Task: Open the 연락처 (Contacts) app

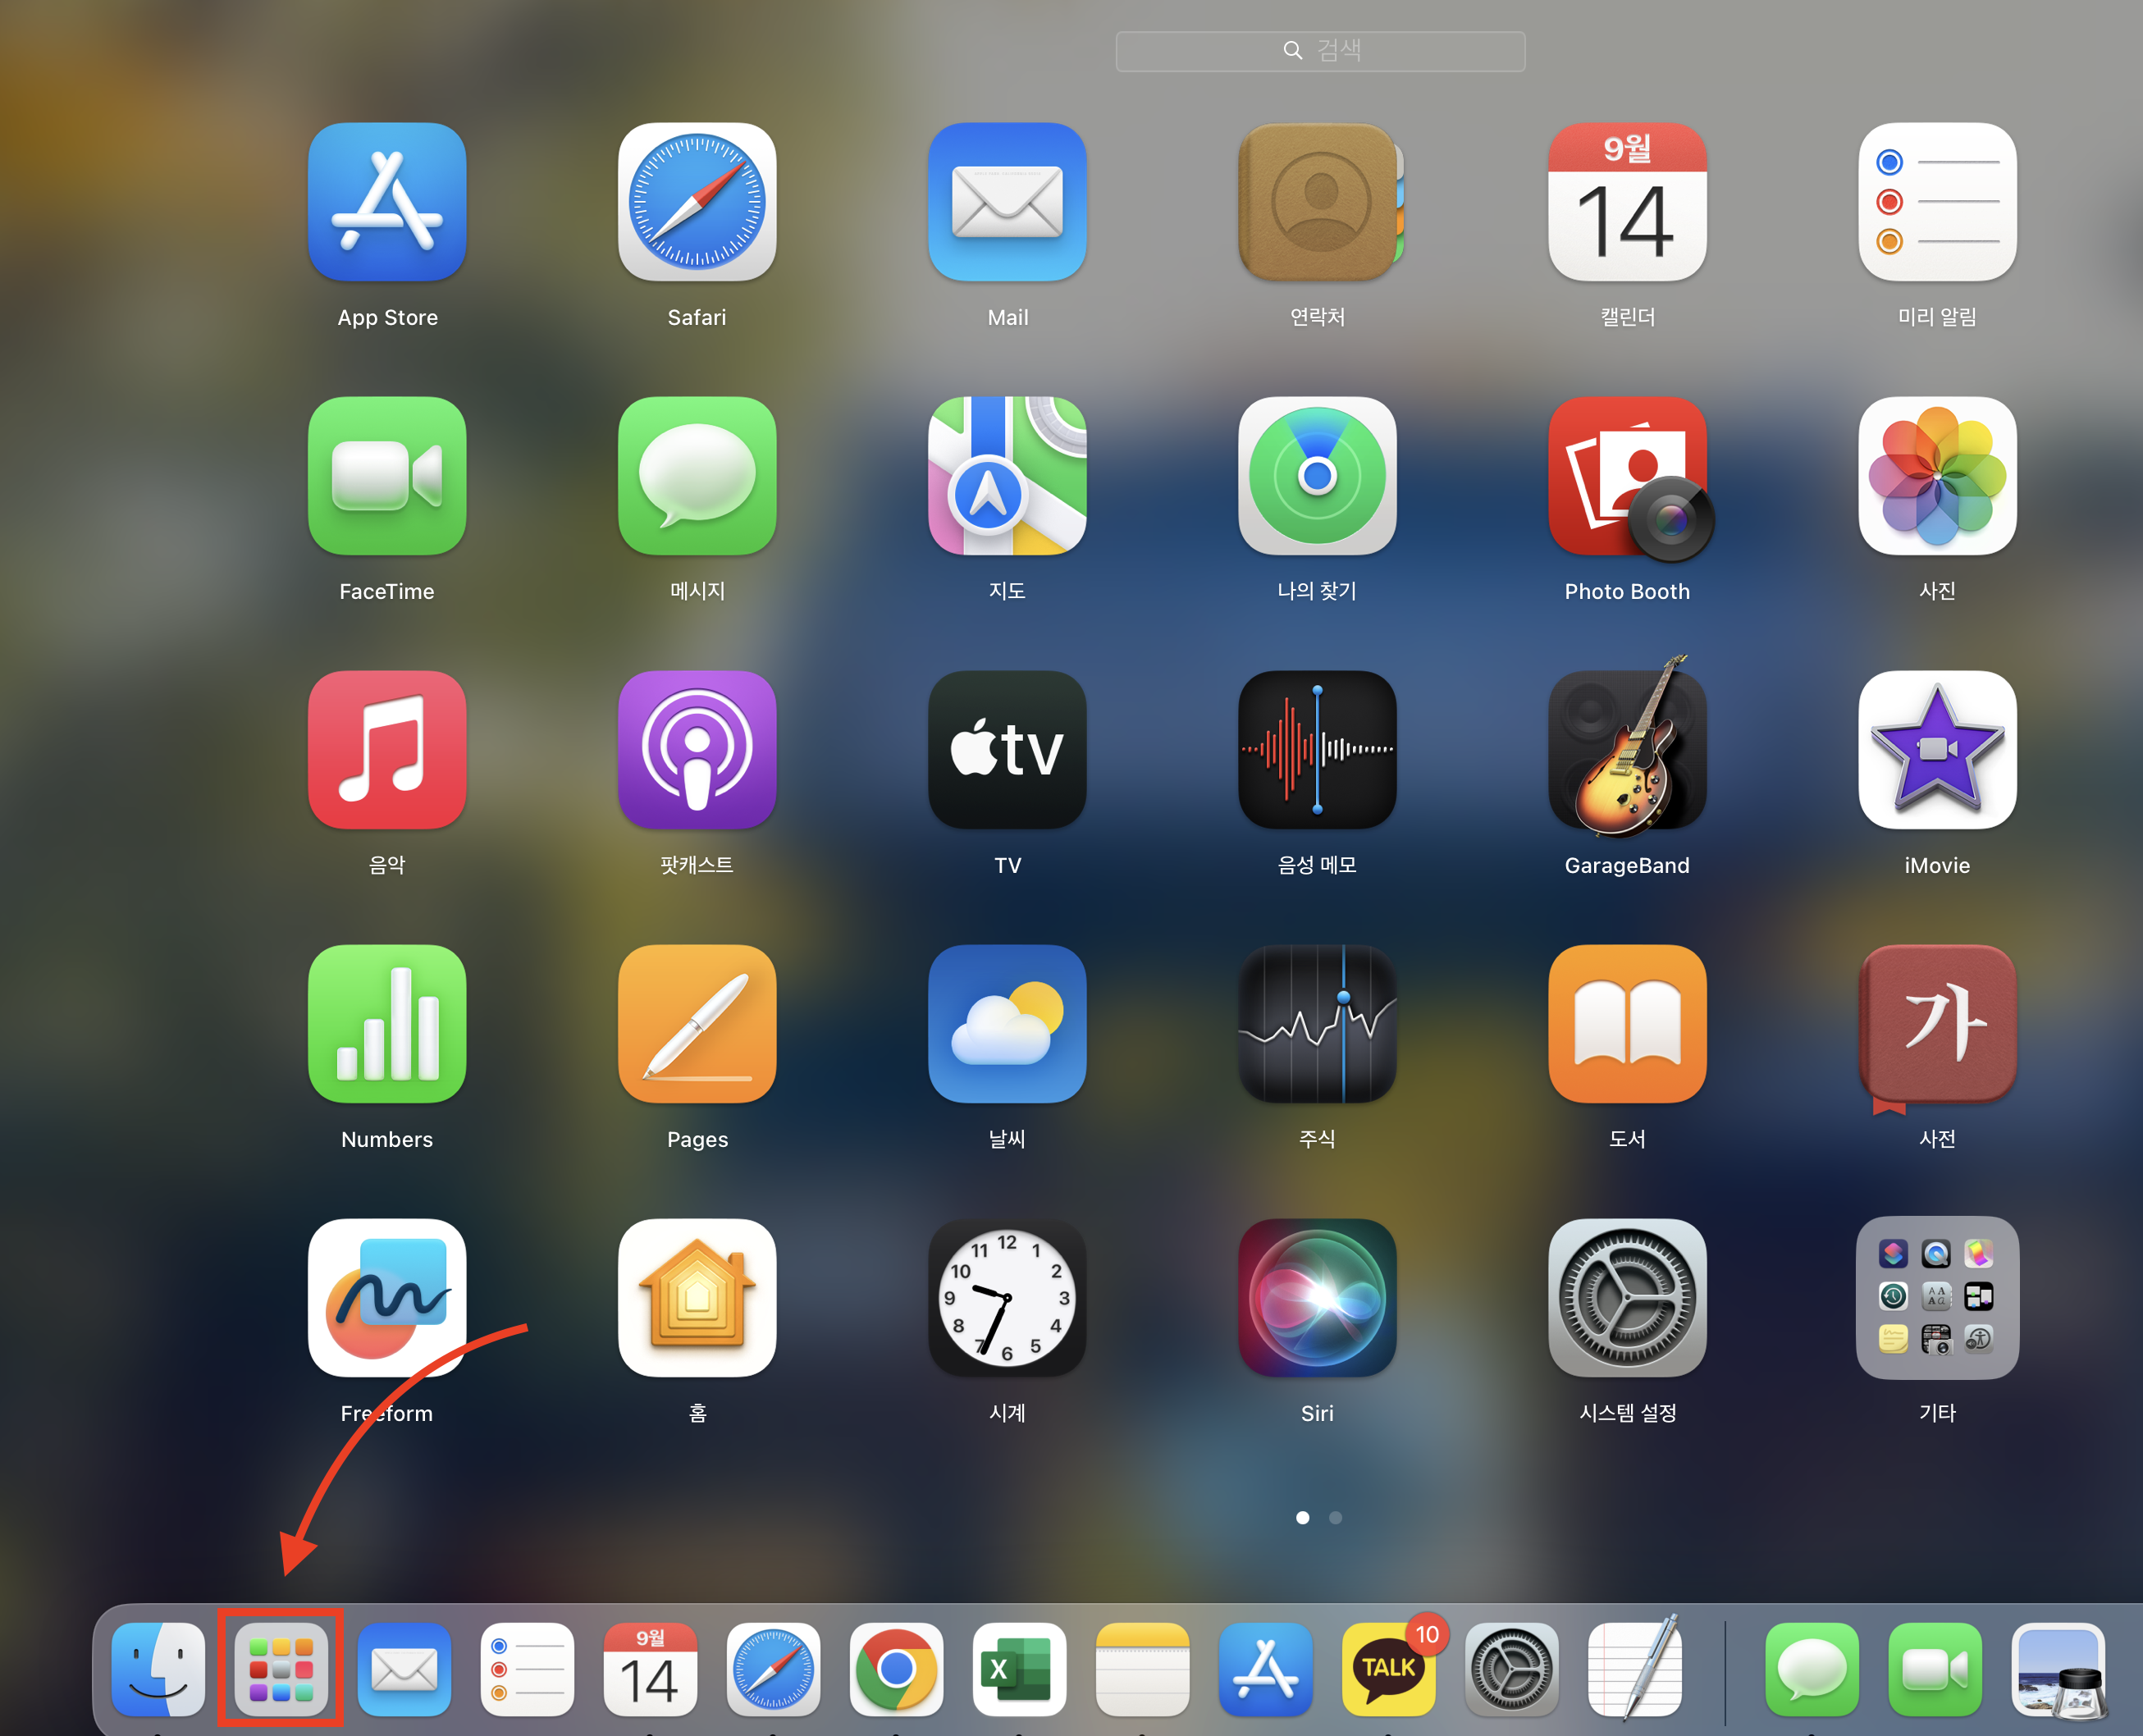Action: (1319, 202)
